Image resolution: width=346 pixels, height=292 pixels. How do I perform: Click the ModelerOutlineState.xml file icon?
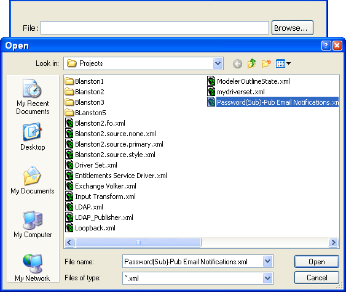coord(211,81)
